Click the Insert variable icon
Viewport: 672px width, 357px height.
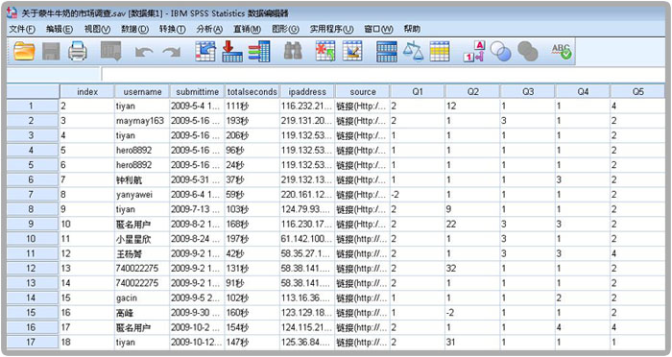(x=352, y=51)
